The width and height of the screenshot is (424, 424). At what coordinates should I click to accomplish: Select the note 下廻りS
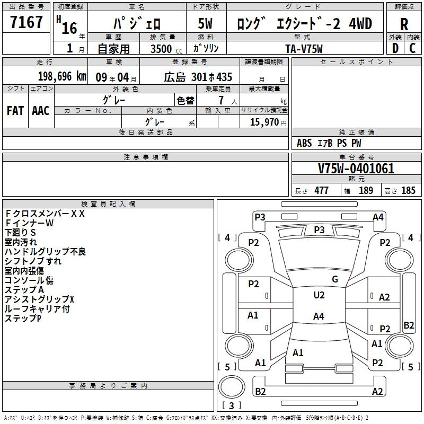tap(20, 232)
